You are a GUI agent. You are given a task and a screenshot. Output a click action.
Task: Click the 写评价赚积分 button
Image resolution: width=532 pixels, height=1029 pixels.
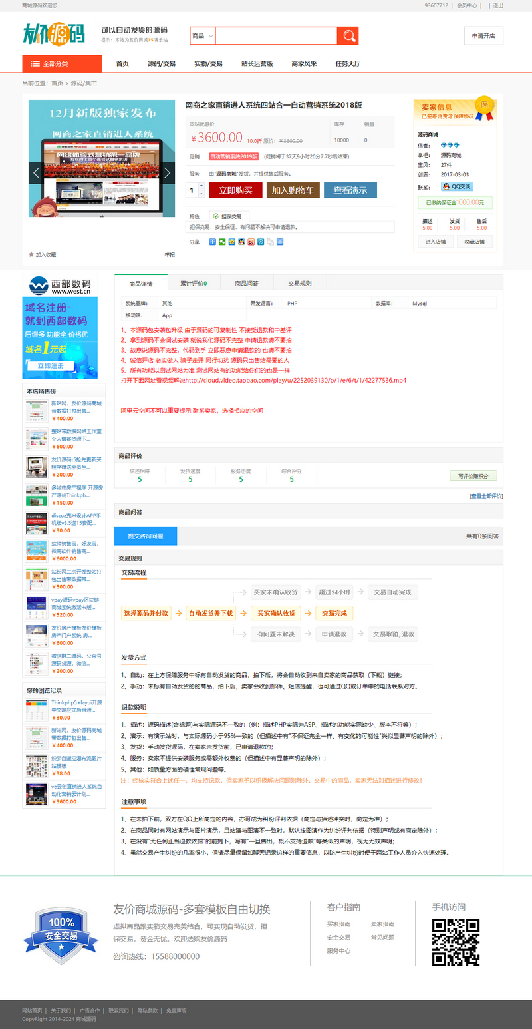pyautogui.click(x=473, y=475)
